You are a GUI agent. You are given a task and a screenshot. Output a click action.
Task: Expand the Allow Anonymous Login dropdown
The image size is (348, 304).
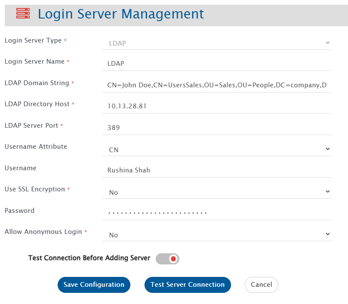point(217,234)
